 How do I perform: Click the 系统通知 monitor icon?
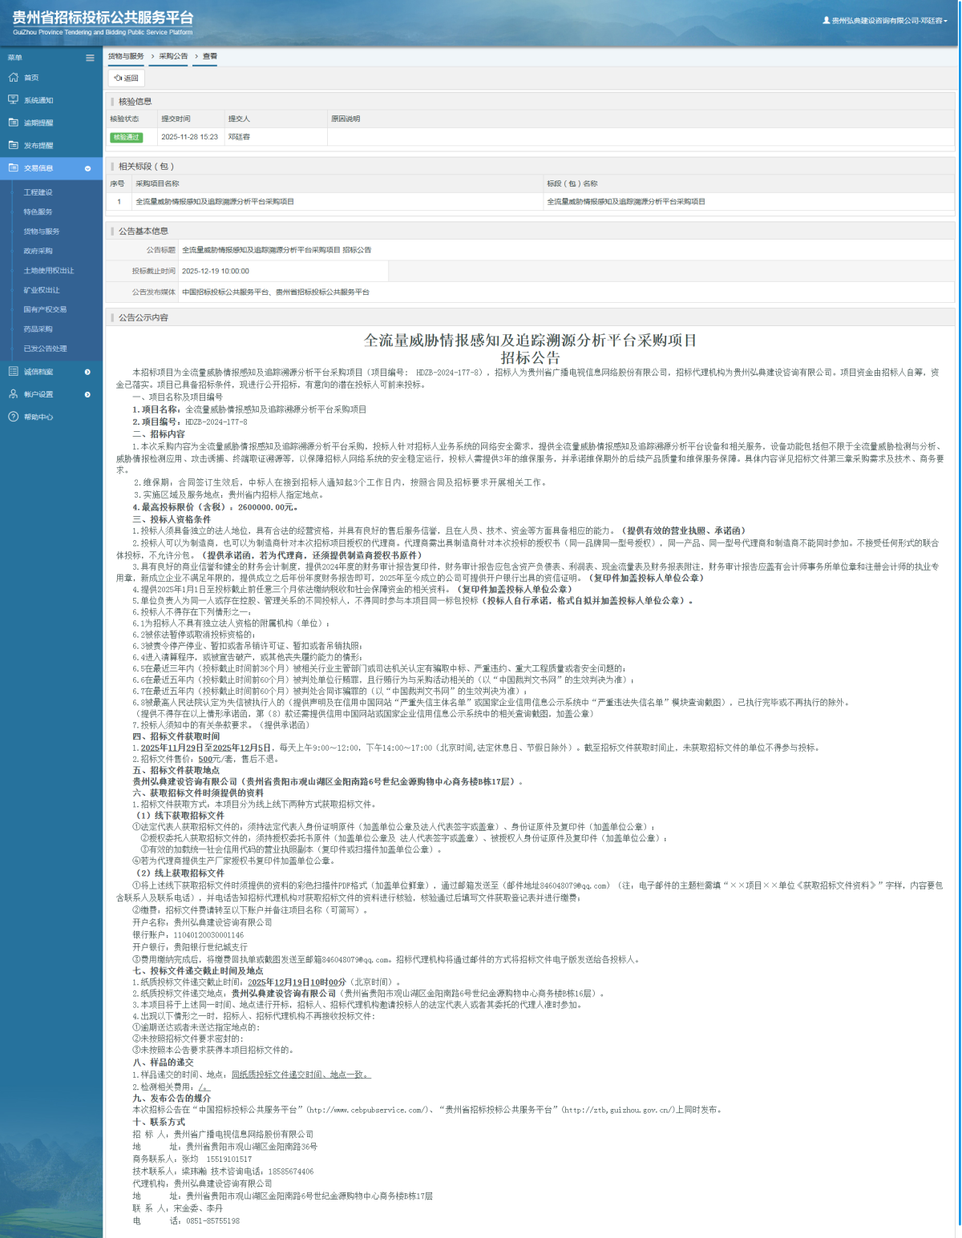tap(13, 100)
